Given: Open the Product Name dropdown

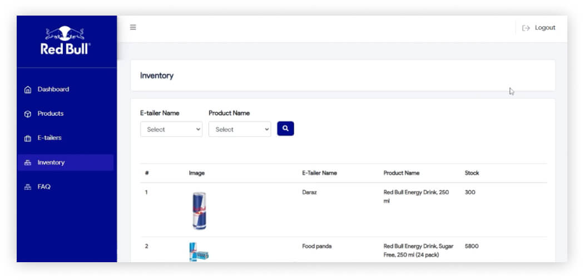Looking at the screenshot, I should pos(240,129).
